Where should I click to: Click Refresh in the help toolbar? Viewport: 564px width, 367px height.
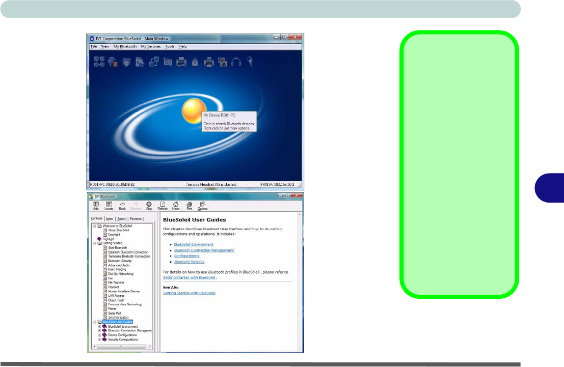tap(163, 206)
